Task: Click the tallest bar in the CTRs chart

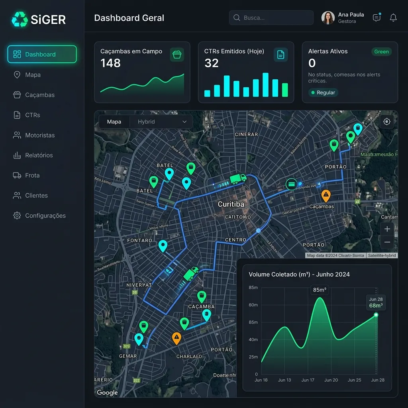Action: click(x=265, y=85)
